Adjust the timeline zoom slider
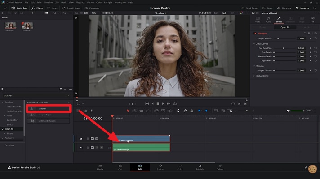This screenshot has width=320, height=179. pos(247,111)
